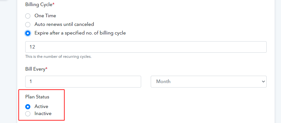The width and height of the screenshot is (281, 123).
Task: Set Plan Status to Active radio button
Action: [x=28, y=107]
